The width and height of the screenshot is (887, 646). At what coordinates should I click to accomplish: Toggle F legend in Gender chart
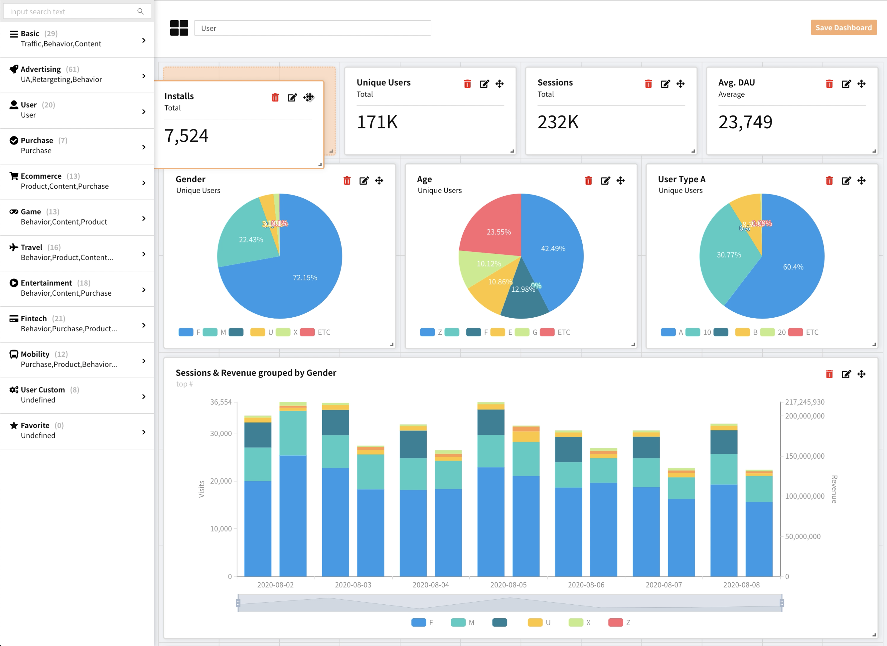(186, 332)
